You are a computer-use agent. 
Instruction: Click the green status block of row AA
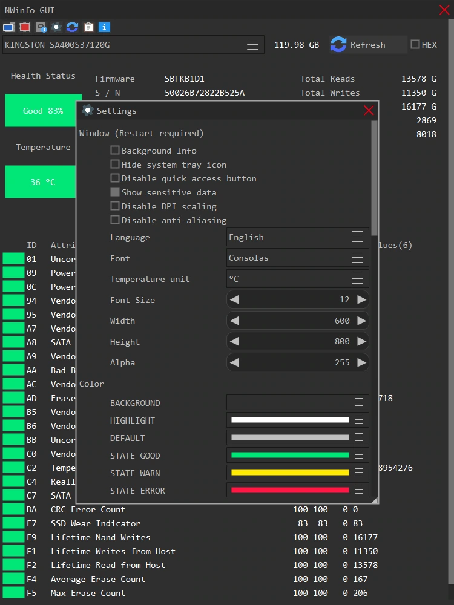click(13, 370)
